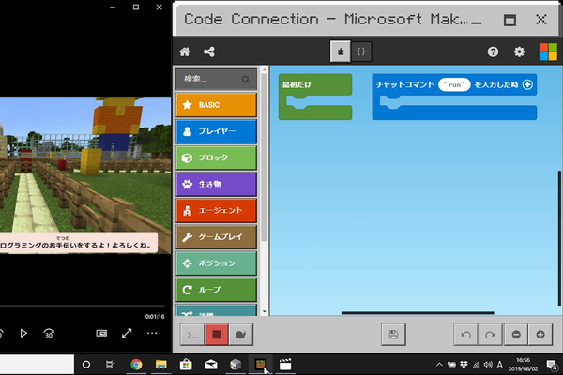The image size is (563, 375).
Task: Open the プレイヤー block category
Action: (216, 131)
